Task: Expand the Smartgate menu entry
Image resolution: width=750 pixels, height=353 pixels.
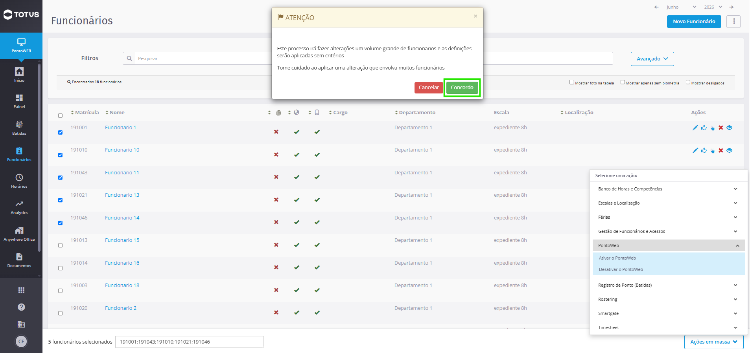Action: [669, 313]
